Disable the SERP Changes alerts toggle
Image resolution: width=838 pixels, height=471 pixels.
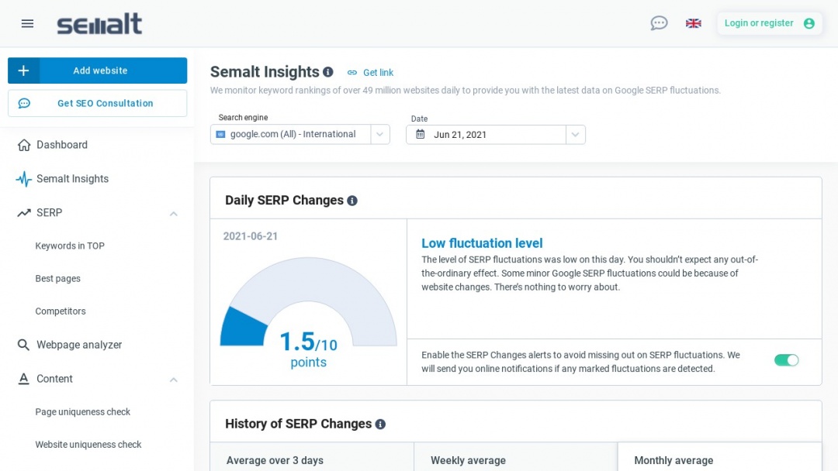pyautogui.click(x=786, y=360)
